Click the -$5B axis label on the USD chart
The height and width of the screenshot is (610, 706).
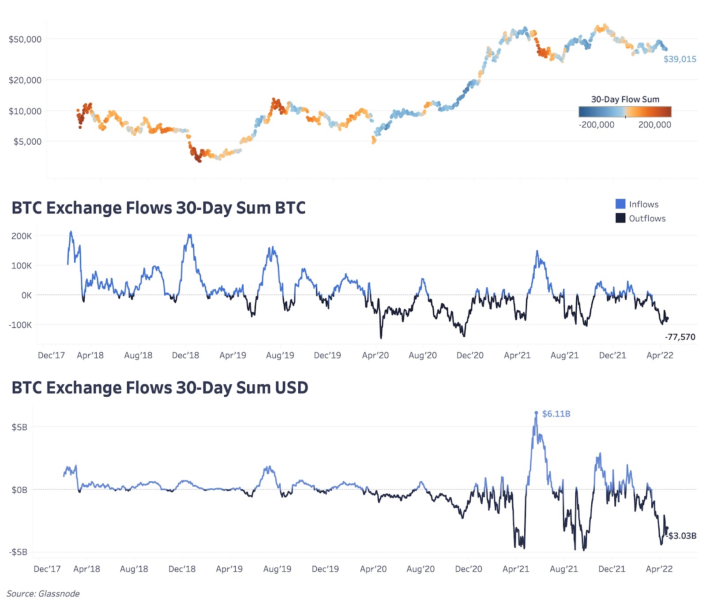point(18,552)
